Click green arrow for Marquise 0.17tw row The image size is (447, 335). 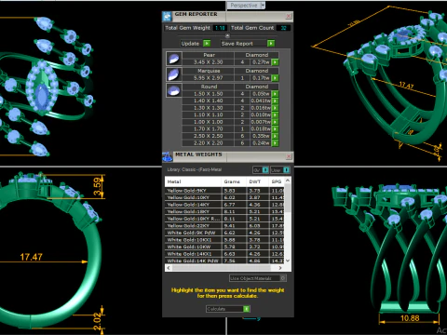pyautogui.click(x=275, y=78)
